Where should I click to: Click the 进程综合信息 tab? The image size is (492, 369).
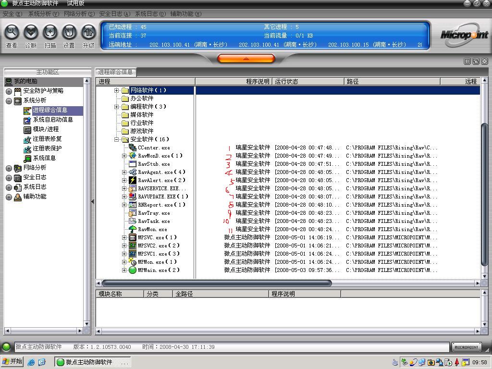115,72
